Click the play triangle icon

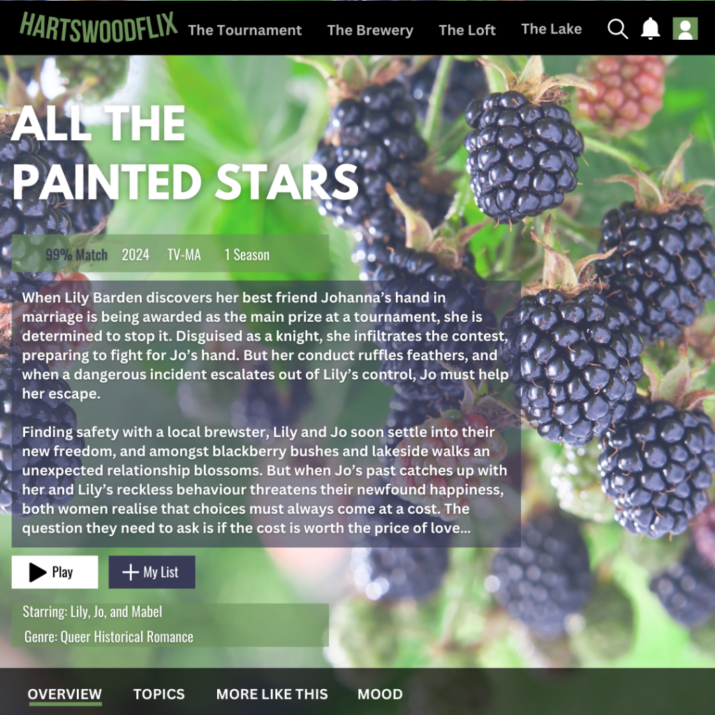[x=38, y=573]
